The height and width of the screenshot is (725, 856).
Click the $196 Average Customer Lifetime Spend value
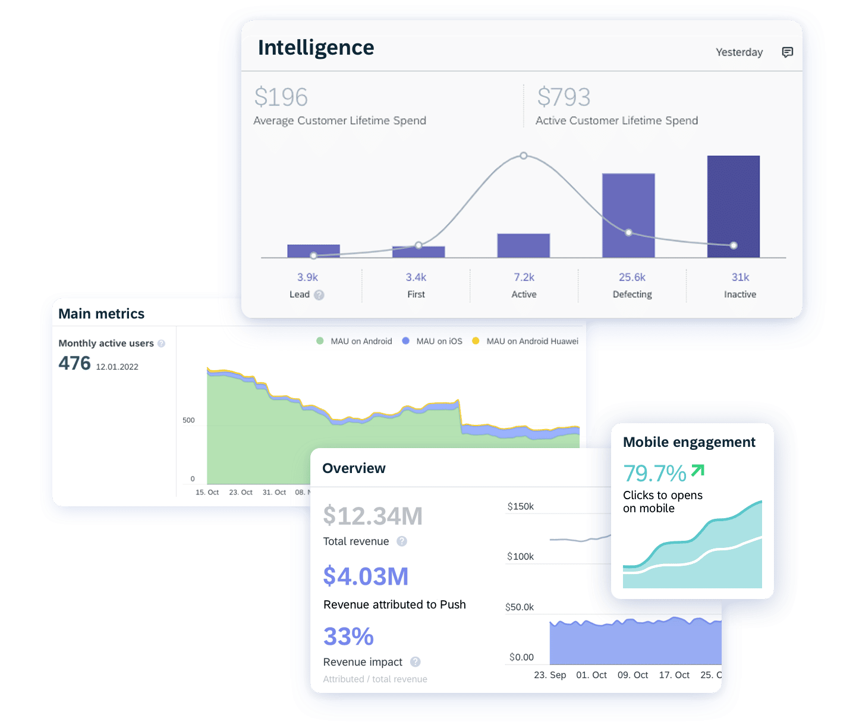pyautogui.click(x=281, y=97)
